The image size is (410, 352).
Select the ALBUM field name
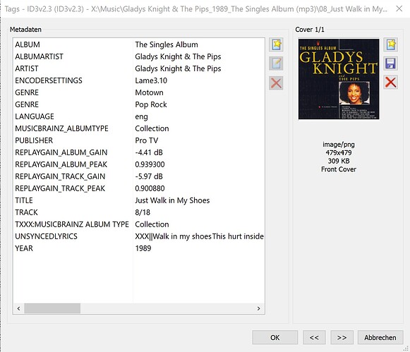(28, 44)
